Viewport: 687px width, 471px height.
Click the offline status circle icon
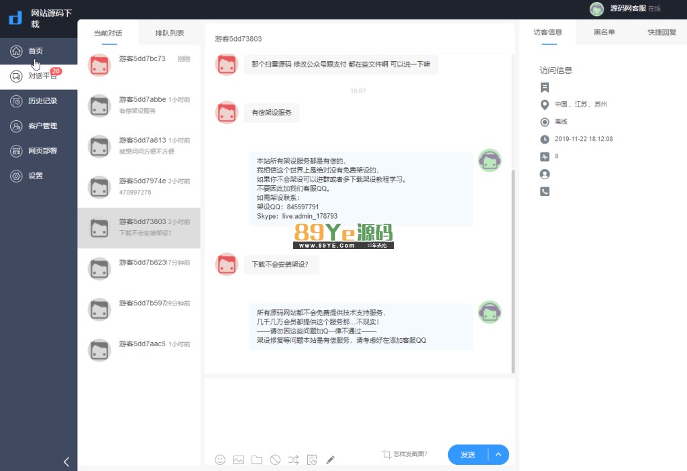pyautogui.click(x=545, y=122)
